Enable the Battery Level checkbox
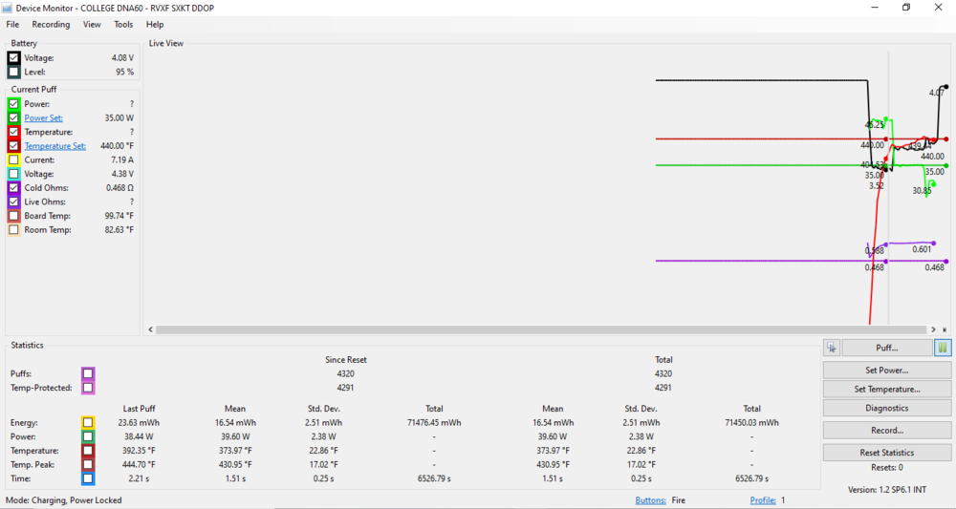Viewport: 956px width, 509px height. tap(13, 72)
